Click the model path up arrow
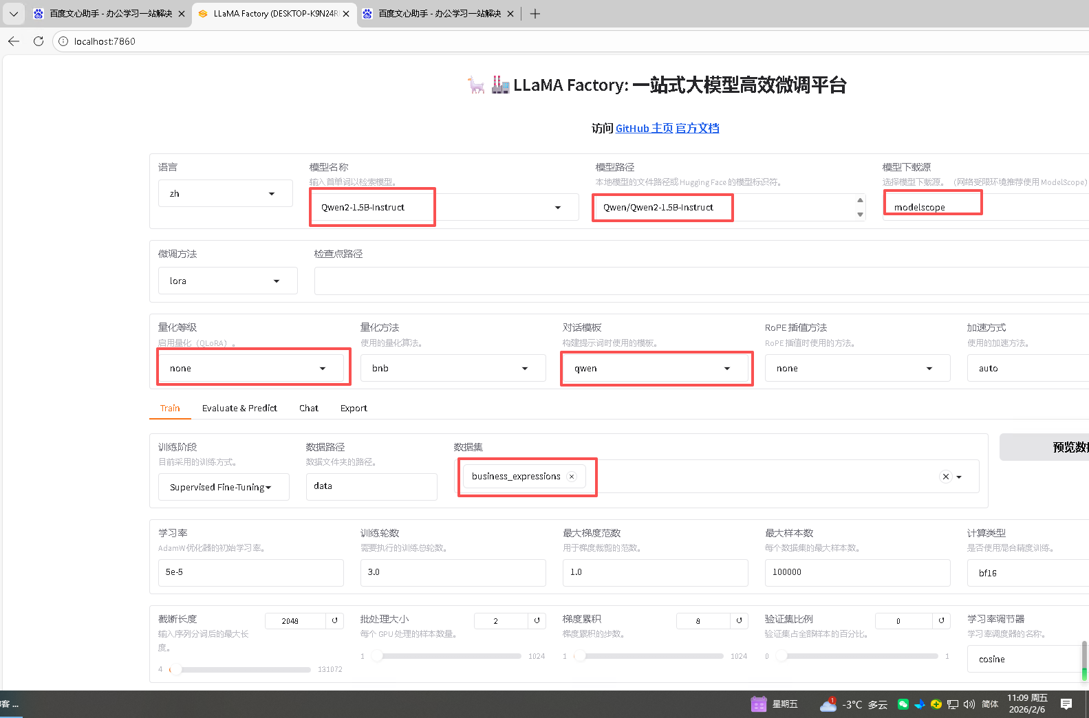The width and height of the screenshot is (1089, 718). (x=860, y=200)
